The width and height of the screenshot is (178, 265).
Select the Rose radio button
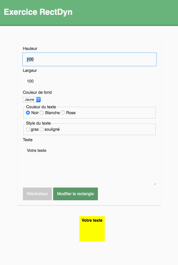(63, 113)
